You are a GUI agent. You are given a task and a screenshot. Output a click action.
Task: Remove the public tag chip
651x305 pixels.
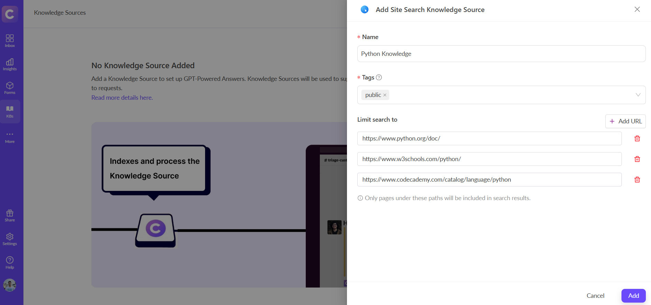385,95
